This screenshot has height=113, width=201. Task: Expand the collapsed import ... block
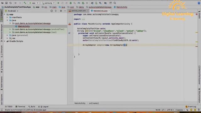tap(83, 19)
